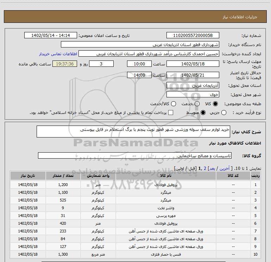Select row 8 ورق صفحه ای item name
271x262 pixels.
166,239
